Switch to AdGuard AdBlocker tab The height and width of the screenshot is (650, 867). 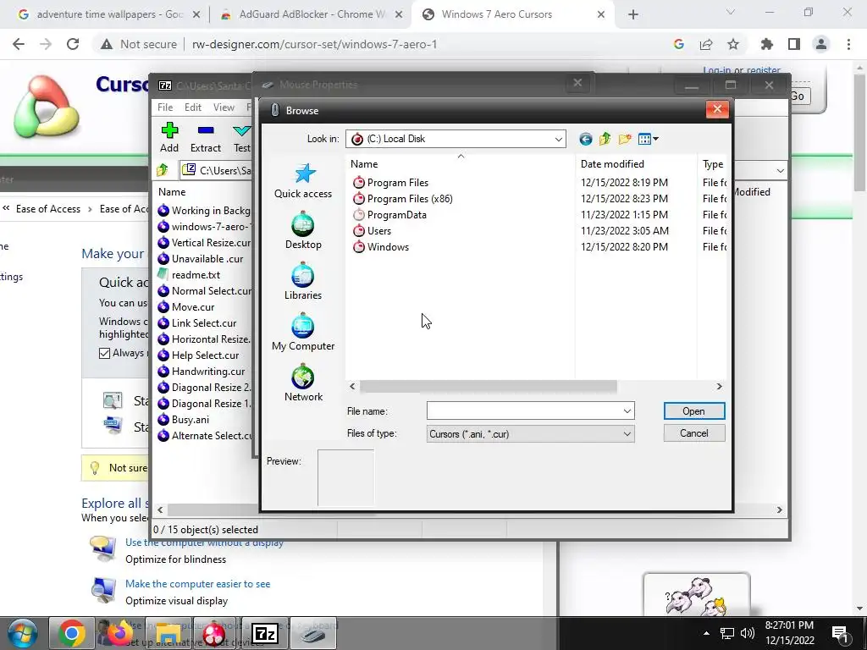(x=312, y=14)
